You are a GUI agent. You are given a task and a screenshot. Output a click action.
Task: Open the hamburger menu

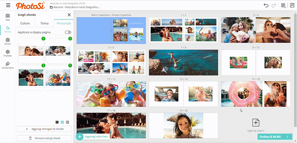click(8, 5)
